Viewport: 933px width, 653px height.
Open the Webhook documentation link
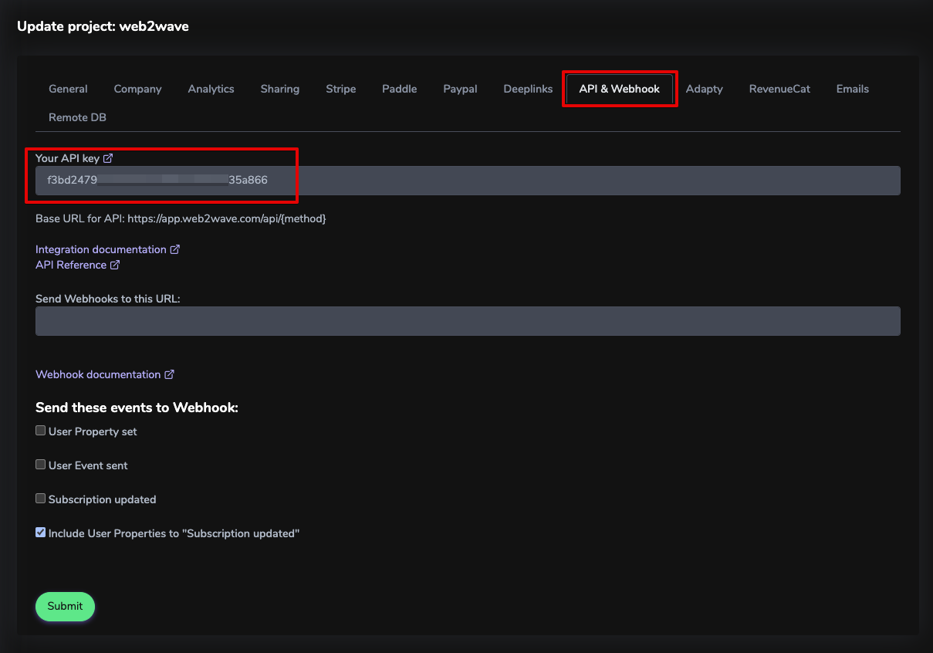(x=98, y=374)
